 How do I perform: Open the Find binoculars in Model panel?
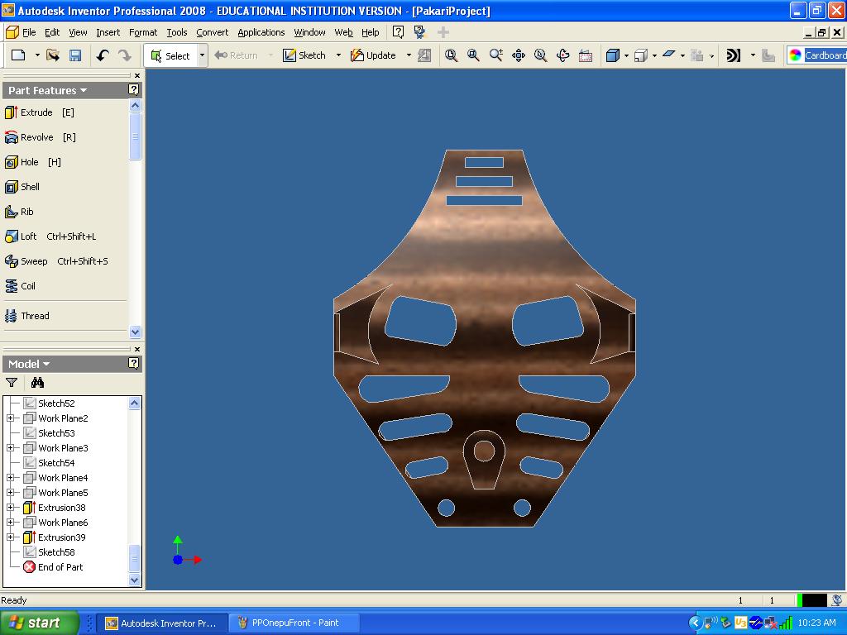(37, 383)
